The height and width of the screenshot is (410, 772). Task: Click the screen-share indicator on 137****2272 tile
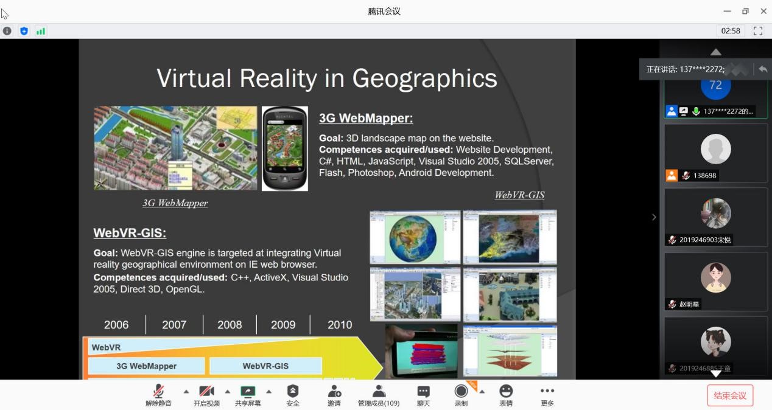[x=684, y=111]
